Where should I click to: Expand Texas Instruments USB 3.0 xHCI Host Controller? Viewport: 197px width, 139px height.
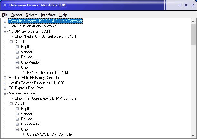pyautogui.click(x=5, y=21)
